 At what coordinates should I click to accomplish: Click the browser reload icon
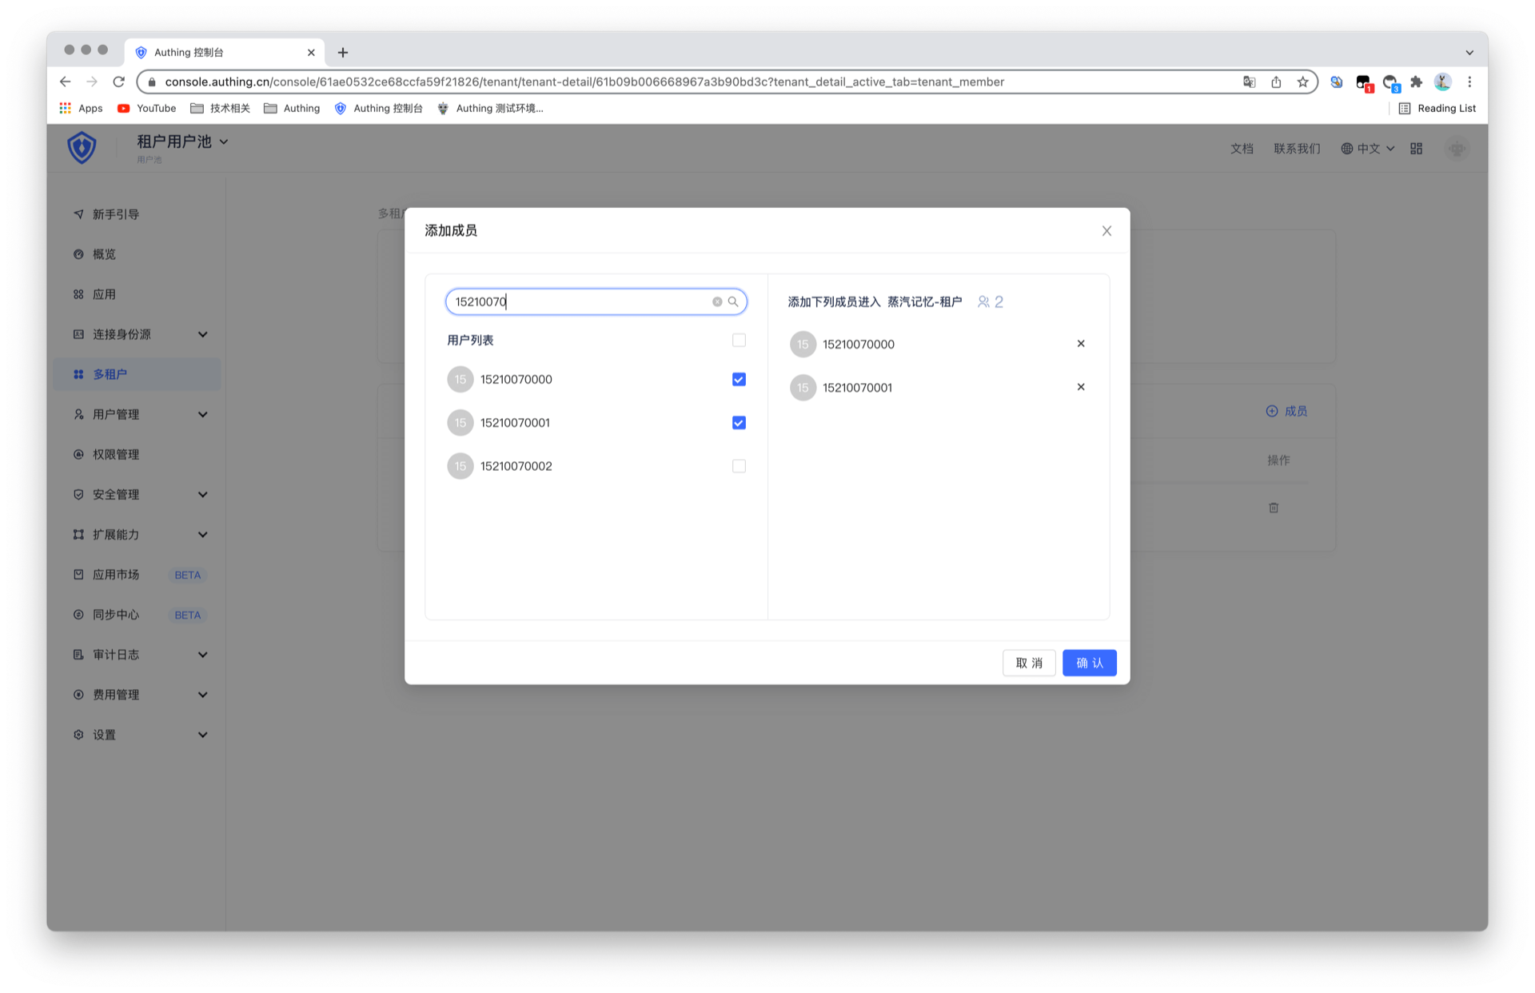119,82
